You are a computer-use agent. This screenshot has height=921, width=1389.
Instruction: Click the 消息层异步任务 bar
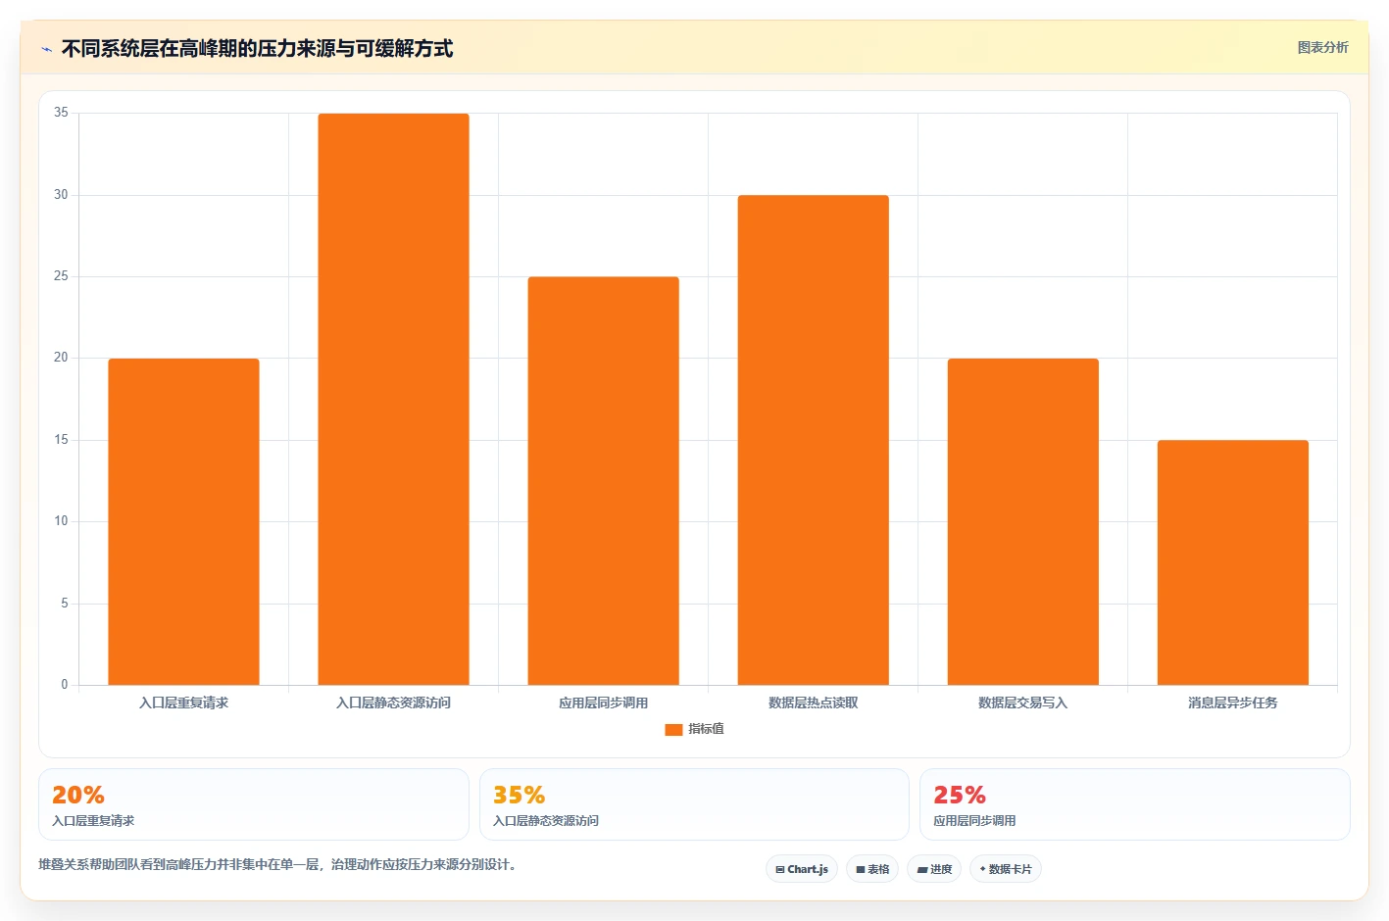1232,562
